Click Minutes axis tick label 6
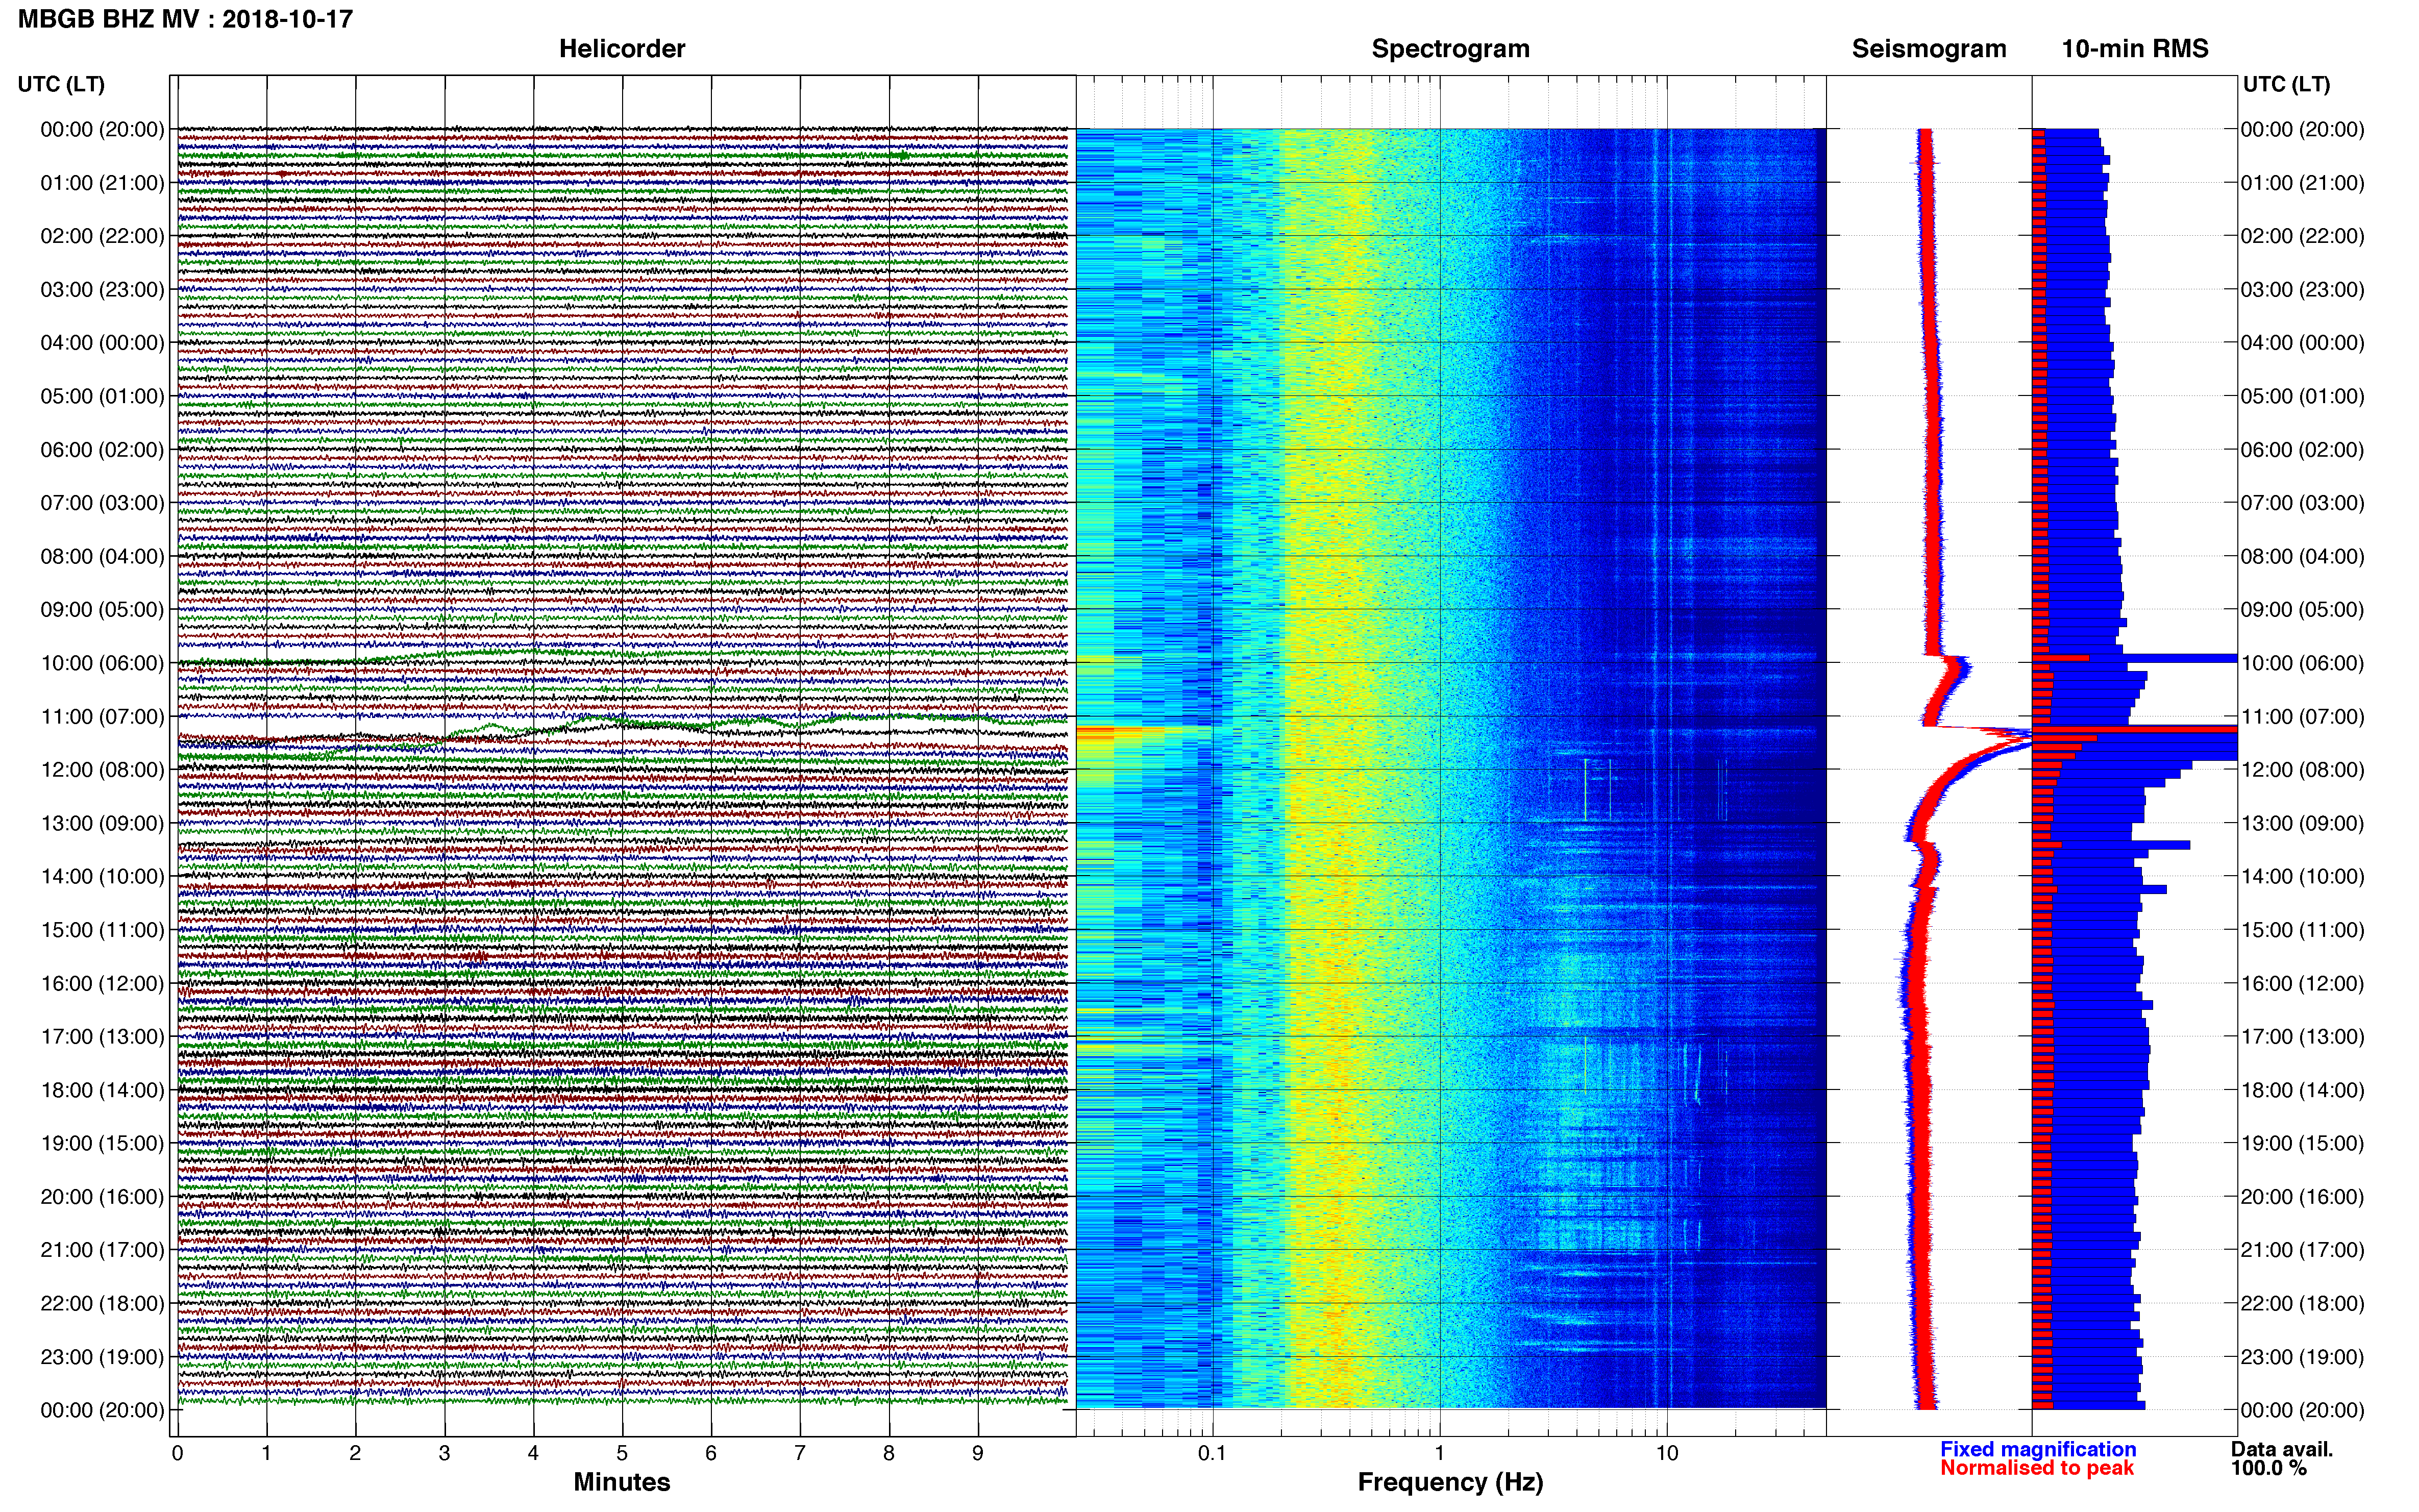Image resolution: width=2419 pixels, height=1512 pixels. [x=711, y=1453]
